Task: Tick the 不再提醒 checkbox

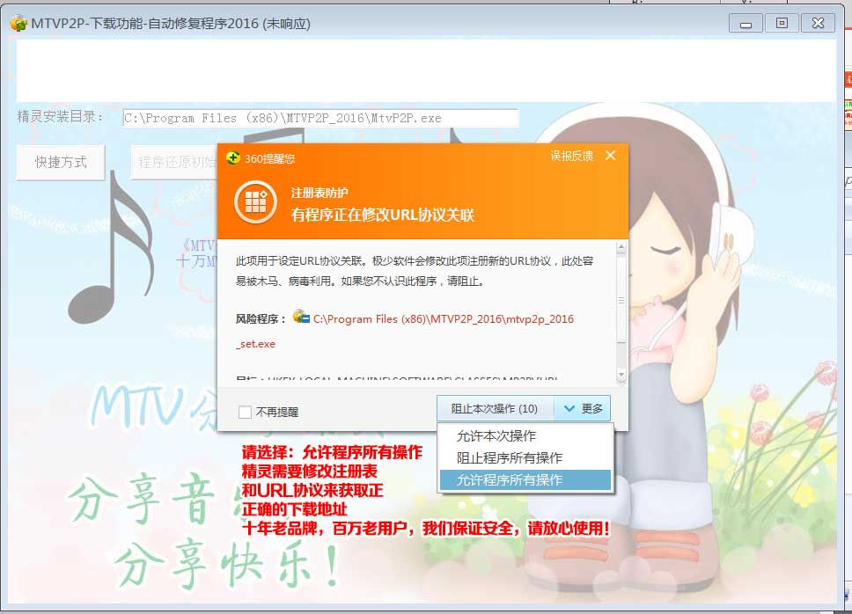Action: pos(245,412)
